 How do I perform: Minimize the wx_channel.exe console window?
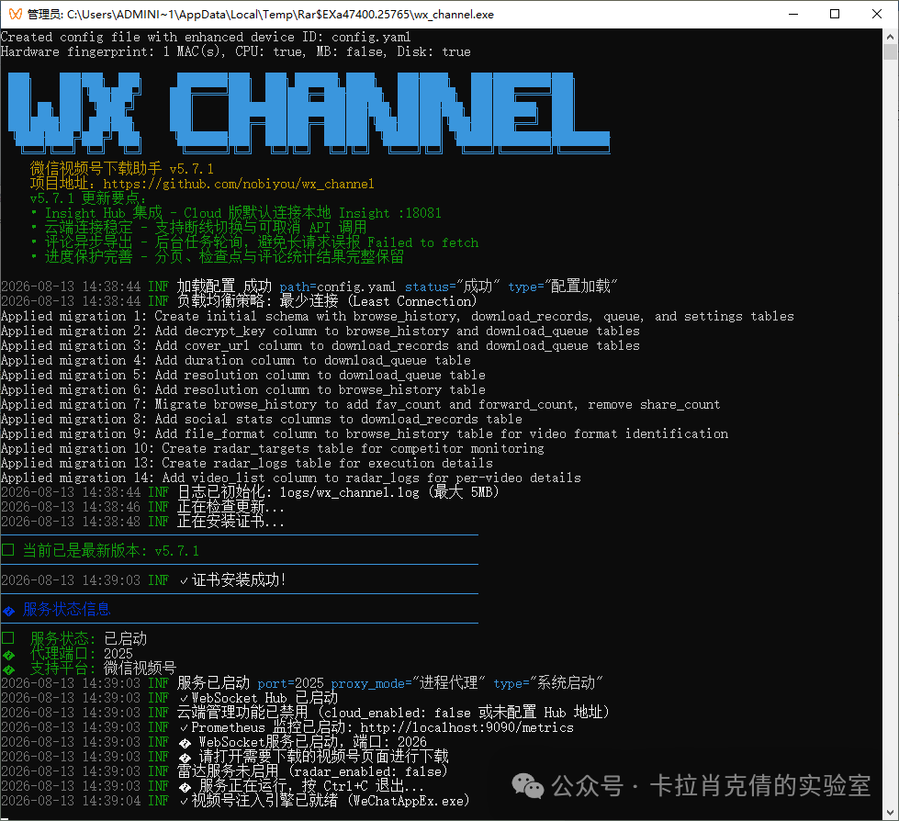point(793,14)
